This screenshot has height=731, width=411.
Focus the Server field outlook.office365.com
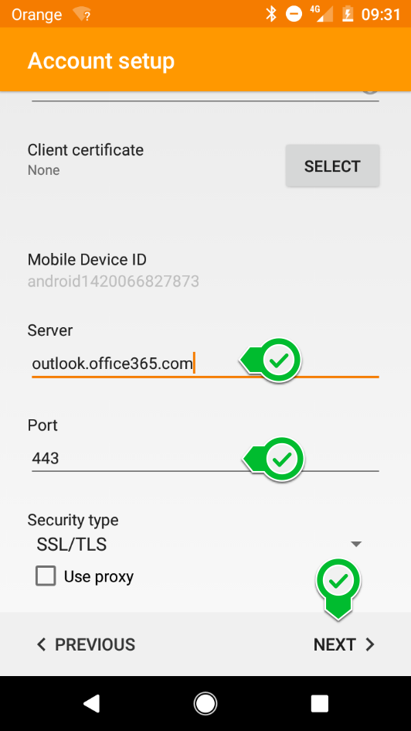point(206,363)
